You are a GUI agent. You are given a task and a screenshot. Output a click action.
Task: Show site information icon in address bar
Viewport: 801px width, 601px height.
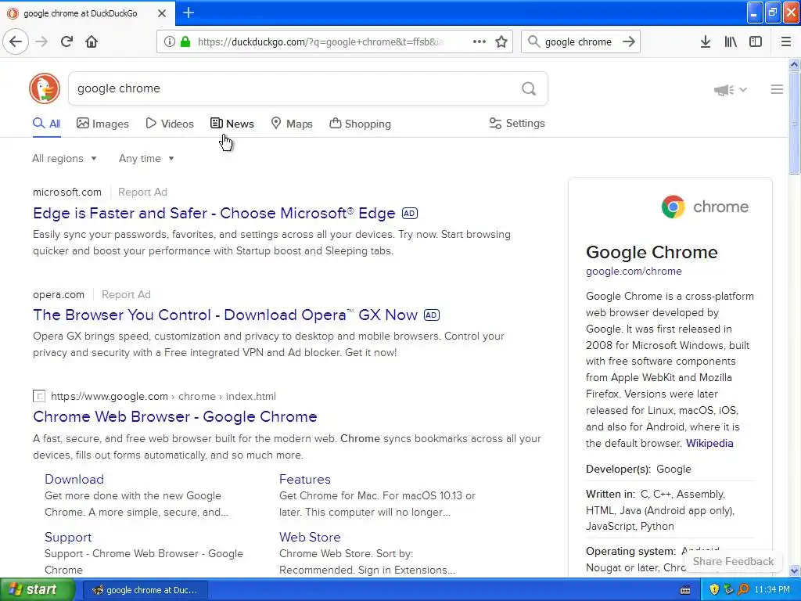tap(169, 41)
